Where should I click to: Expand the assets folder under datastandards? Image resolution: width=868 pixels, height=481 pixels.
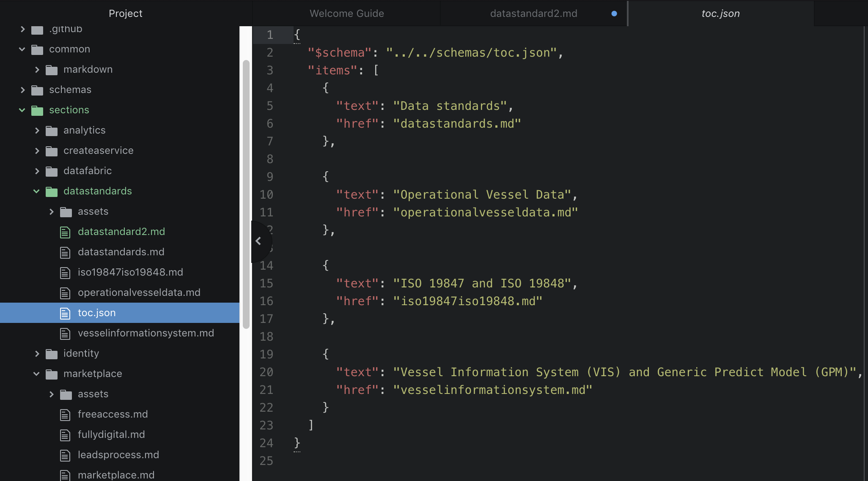(x=51, y=212)
